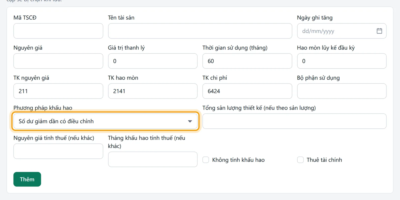This screenshot has width=400, height=200.
Task: Click the Thêm button
Action: click(27, 179)
